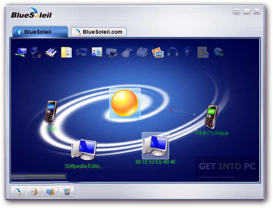Click the globe LAN access service icon
Image resolution: width=273 pixels, height=208 pixels.
(x=218, y=52)
